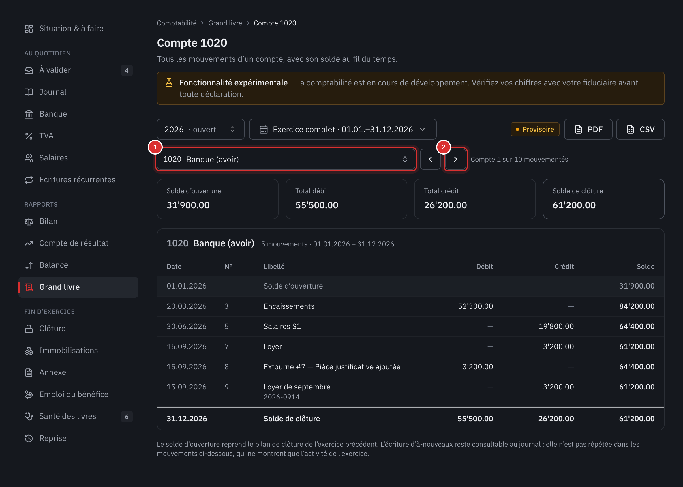Click the Emploi du bénéfice hand icon
Viewport: 683px width, 487px height.
[x=29, y=394]
